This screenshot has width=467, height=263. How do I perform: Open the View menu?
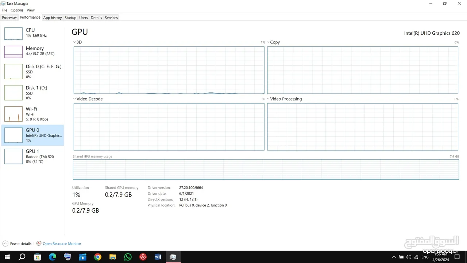pyautogui.click(x=31, y=10)
